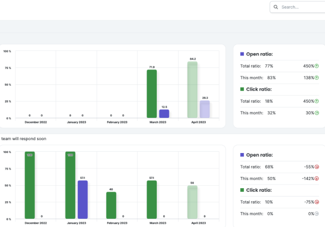Click purple Open ratio swatch in bottom panel
Screen dimensions: 325x227
click(242, 155)
